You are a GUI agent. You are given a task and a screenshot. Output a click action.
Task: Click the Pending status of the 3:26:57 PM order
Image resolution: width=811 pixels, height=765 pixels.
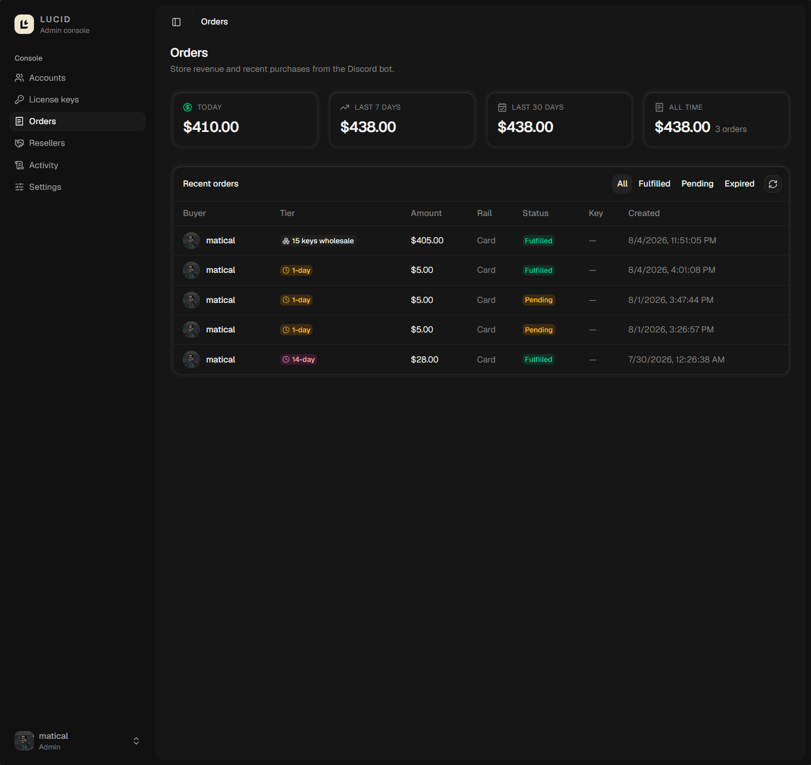coord(539,330)
